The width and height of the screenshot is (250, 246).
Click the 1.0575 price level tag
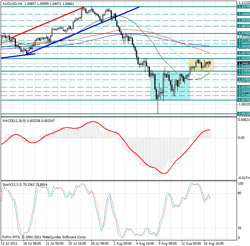[x=244, y=53]
